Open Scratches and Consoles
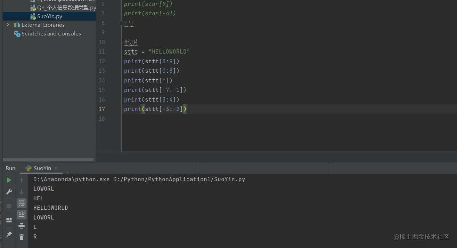Screen dimensions: 457x248 tap(51, 34)
